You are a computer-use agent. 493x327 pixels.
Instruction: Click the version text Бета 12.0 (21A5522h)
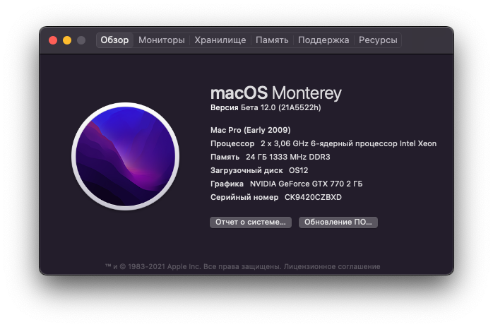pos(281,107)
